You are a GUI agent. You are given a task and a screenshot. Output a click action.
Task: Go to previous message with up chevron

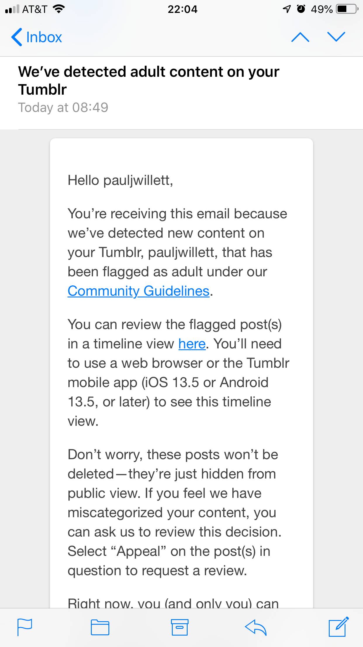pos(300,37)
